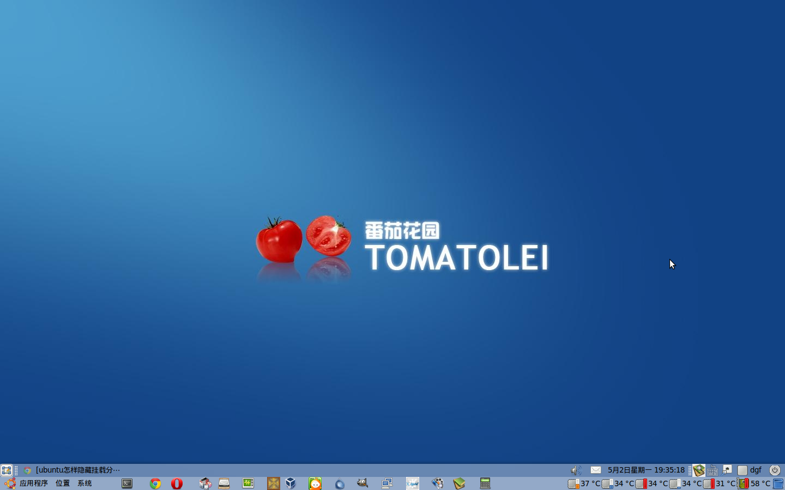The width and height of the screenshot is (785, 490).
Task: Open the 位置 menu
Action: (x=63, y=483)
